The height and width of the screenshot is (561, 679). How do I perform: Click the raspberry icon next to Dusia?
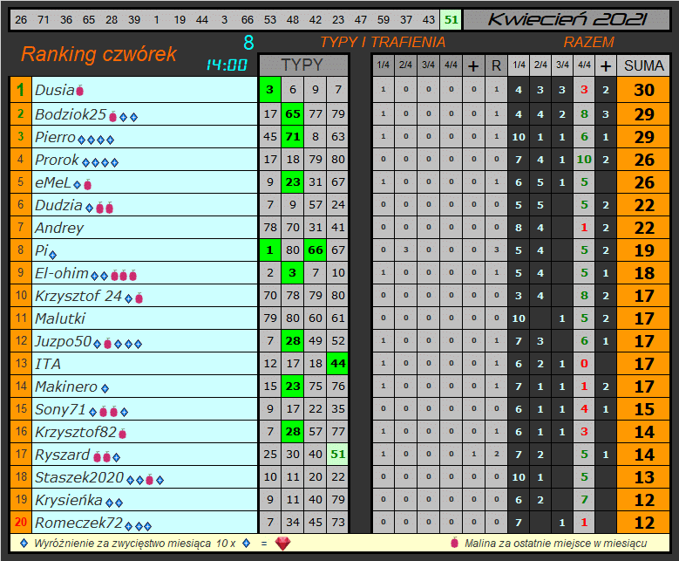(79, 91)
